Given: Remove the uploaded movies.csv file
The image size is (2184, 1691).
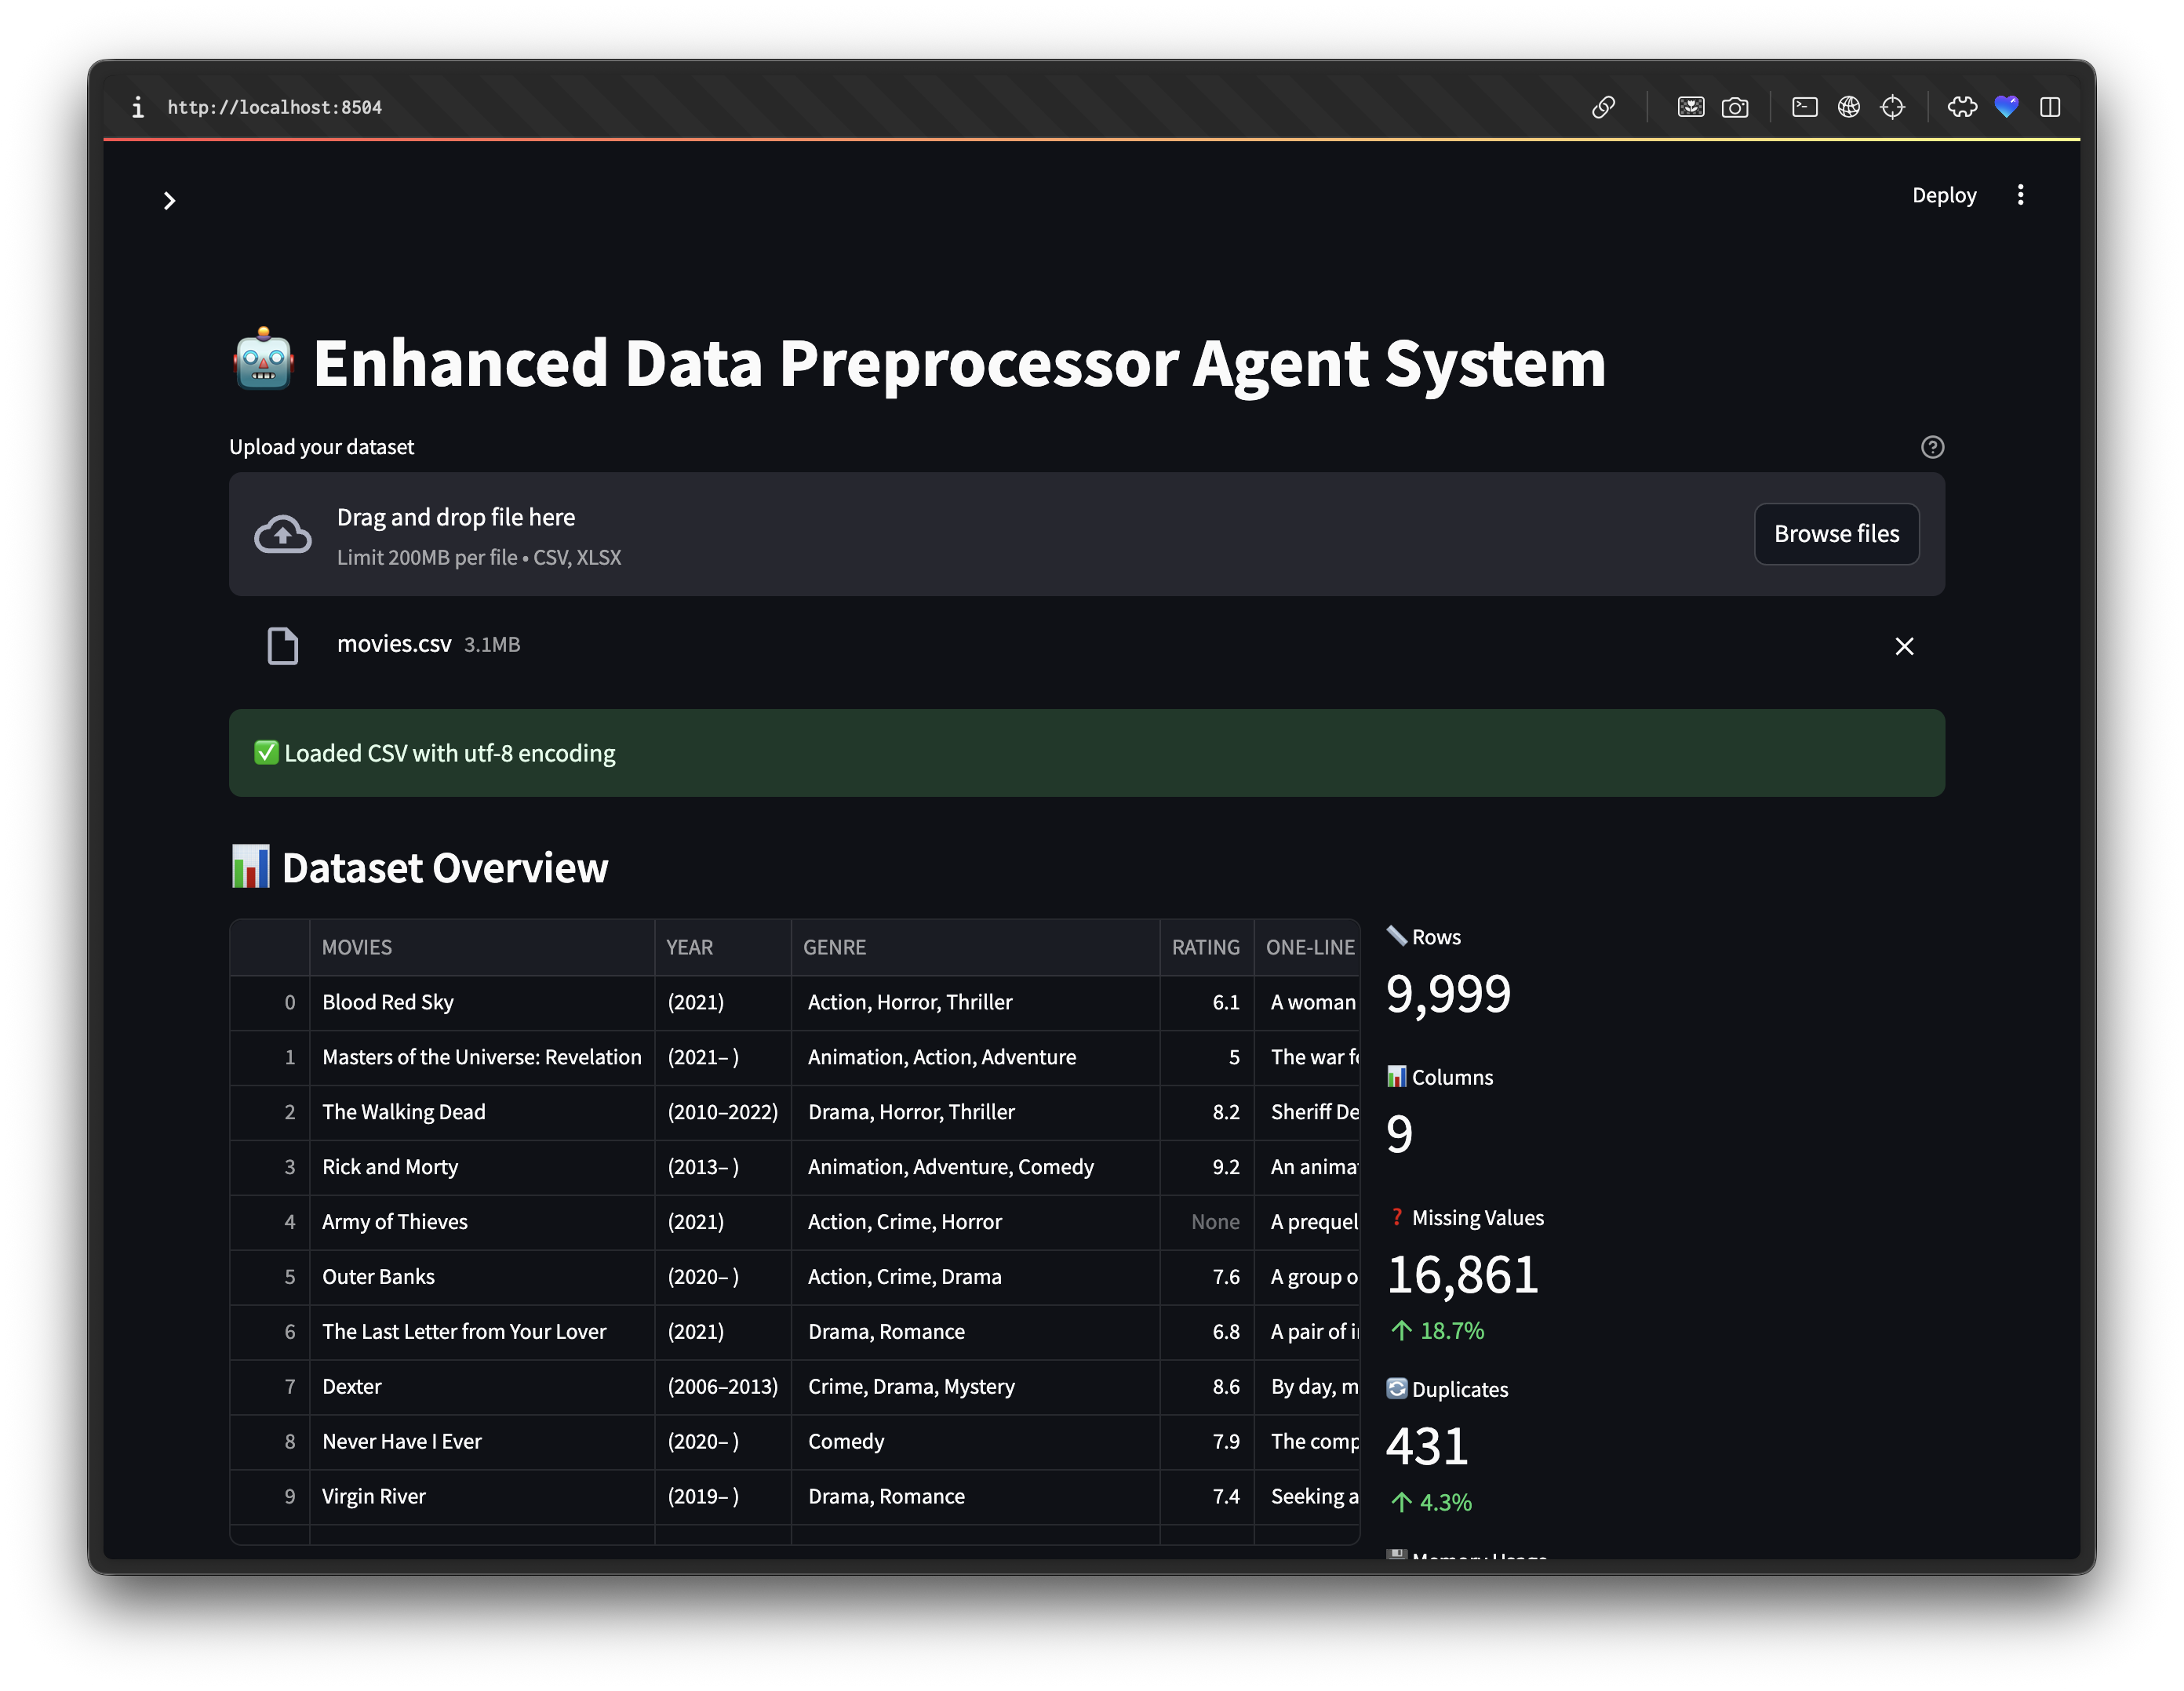Looking at the screenshot, I should (x=1904, y=646).
